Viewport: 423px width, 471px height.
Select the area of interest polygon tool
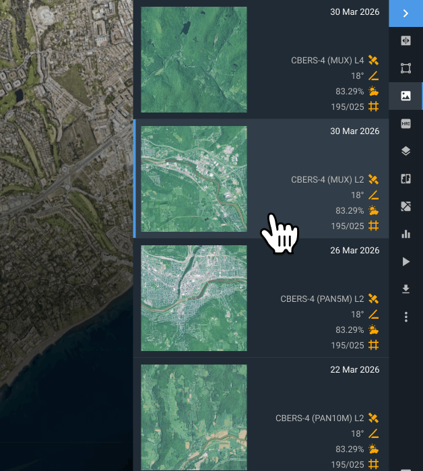[405, 68]
